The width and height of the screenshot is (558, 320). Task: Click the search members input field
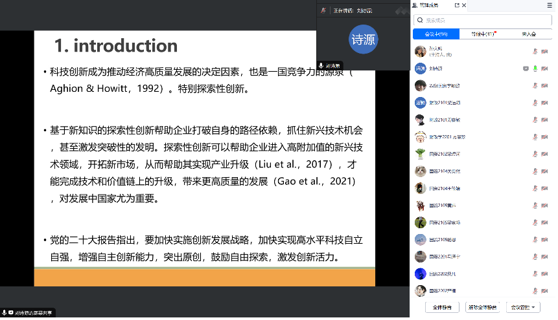(483, 20)
